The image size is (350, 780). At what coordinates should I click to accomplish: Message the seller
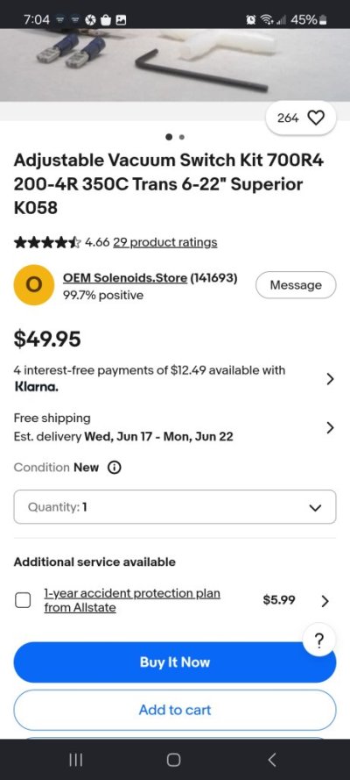[296, 285]
